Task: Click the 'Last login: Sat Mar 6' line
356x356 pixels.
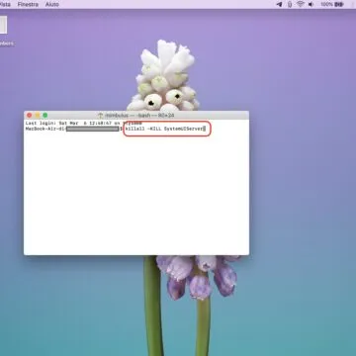Action: coord(84,123)
